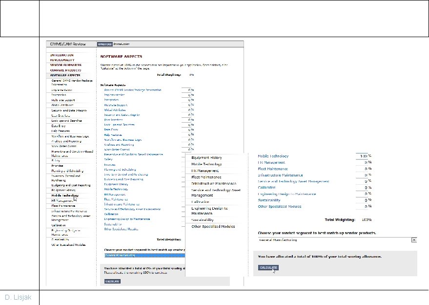
Task: Click the Help Features weighting percentage field
Action: coord(186,135)
